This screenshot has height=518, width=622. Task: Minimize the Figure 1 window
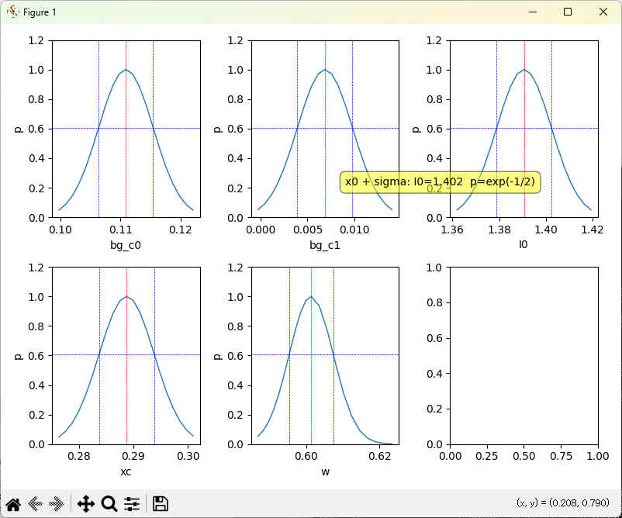point(533,12)
